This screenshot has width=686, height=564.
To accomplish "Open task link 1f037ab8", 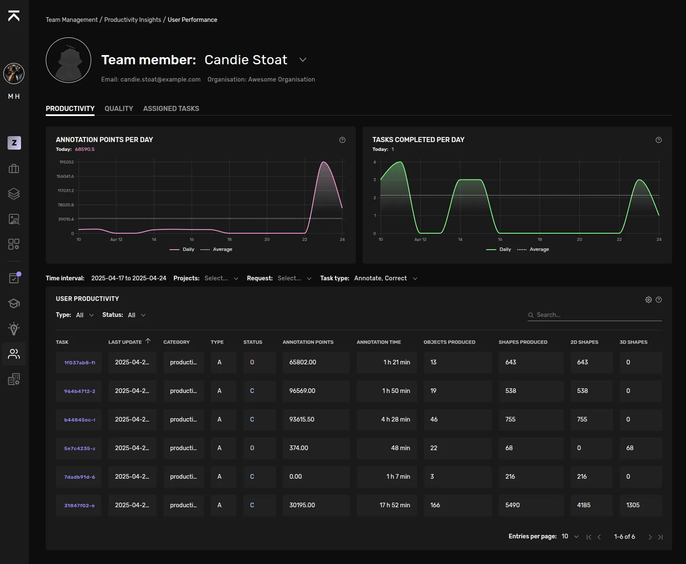I will pos(79,363).
